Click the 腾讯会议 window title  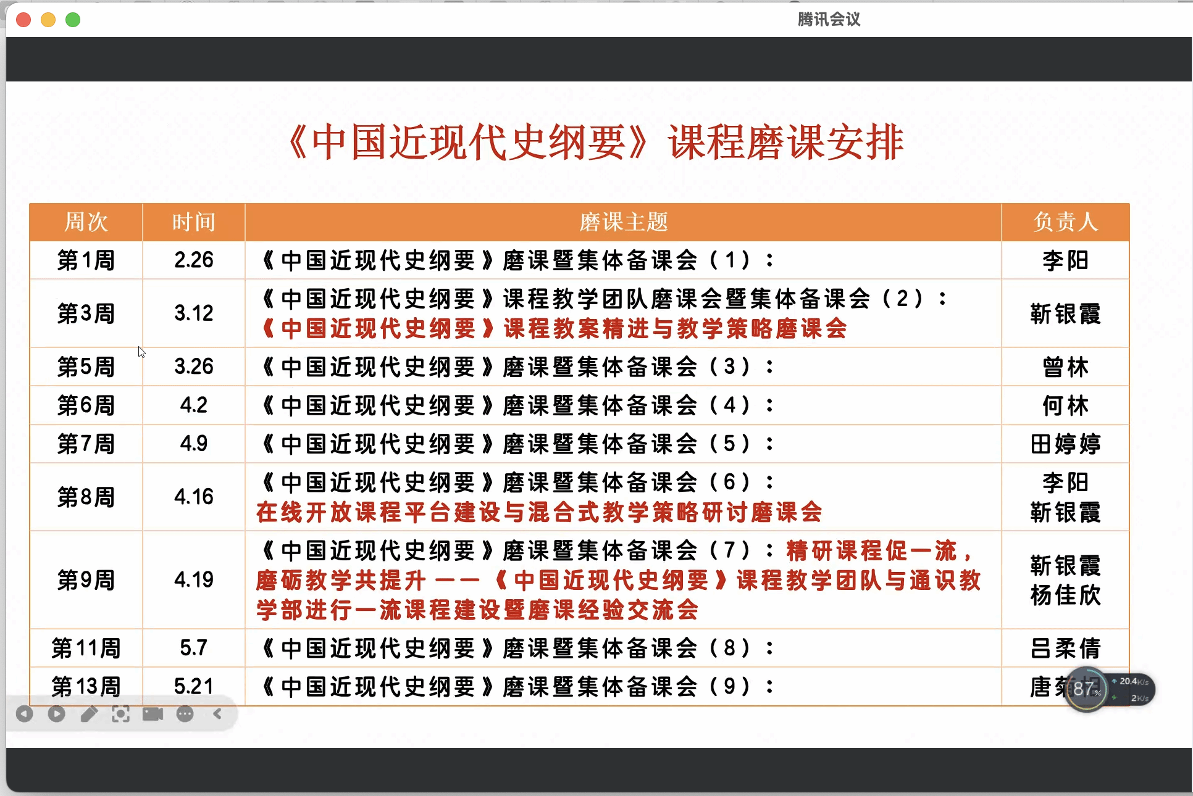829,19
